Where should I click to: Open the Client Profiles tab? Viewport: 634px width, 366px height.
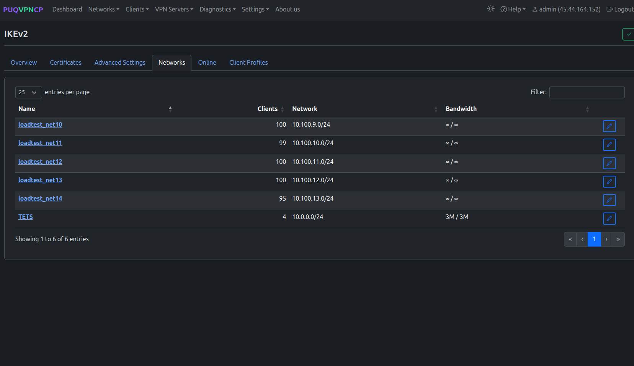point(248,62)
